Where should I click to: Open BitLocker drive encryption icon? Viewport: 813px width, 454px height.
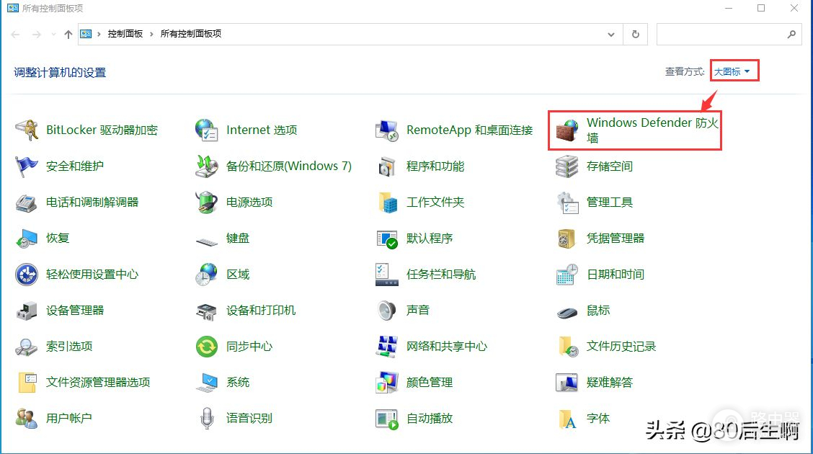(27, 130)
